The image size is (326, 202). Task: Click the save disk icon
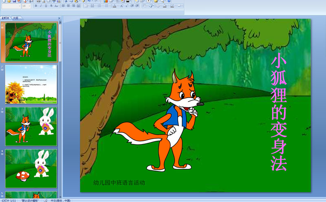pyautogui.click(x=14, y=1)
